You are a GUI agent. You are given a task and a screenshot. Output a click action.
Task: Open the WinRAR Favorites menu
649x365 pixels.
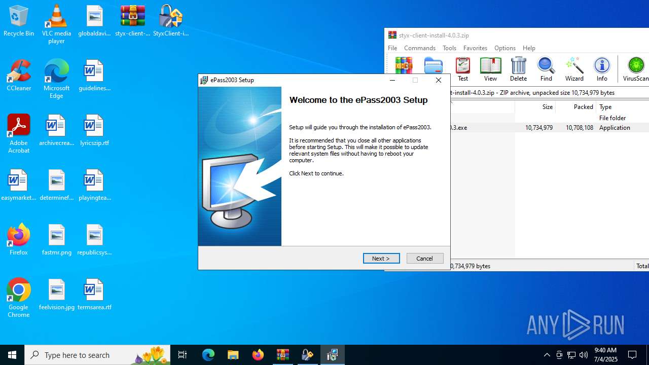coord(475,48)
